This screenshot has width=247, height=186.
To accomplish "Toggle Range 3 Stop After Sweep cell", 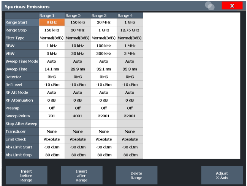I will [104, 124].
